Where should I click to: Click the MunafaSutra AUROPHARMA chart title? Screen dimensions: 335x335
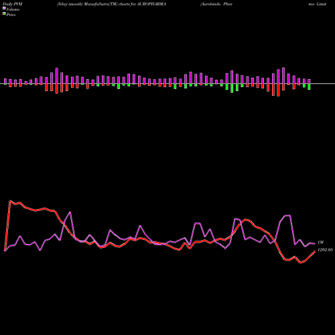[111, 4]
